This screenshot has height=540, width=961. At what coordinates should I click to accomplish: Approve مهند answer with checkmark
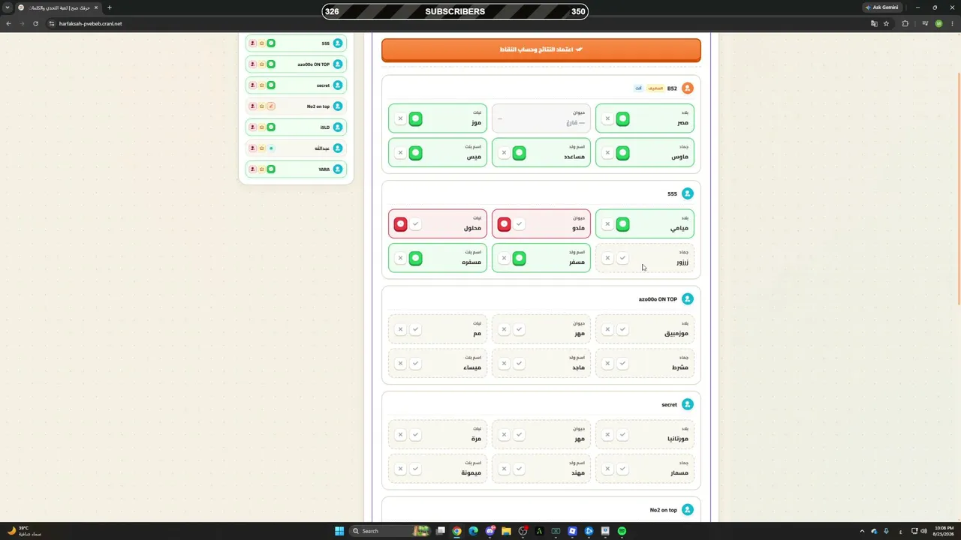pos(519,469)
